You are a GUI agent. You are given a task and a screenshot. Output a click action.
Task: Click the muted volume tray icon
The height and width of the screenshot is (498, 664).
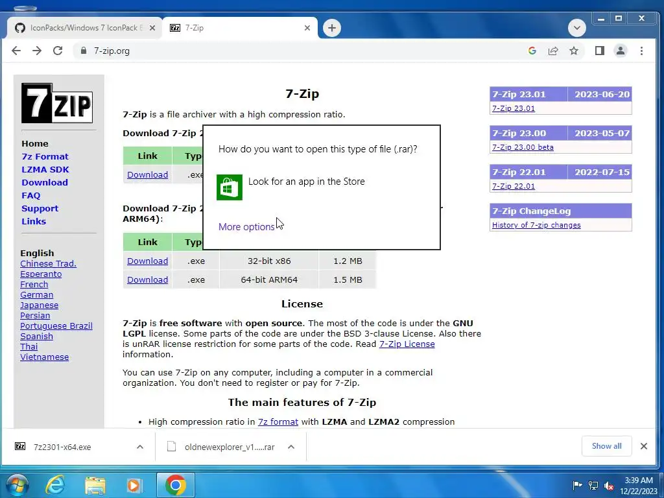609,486
